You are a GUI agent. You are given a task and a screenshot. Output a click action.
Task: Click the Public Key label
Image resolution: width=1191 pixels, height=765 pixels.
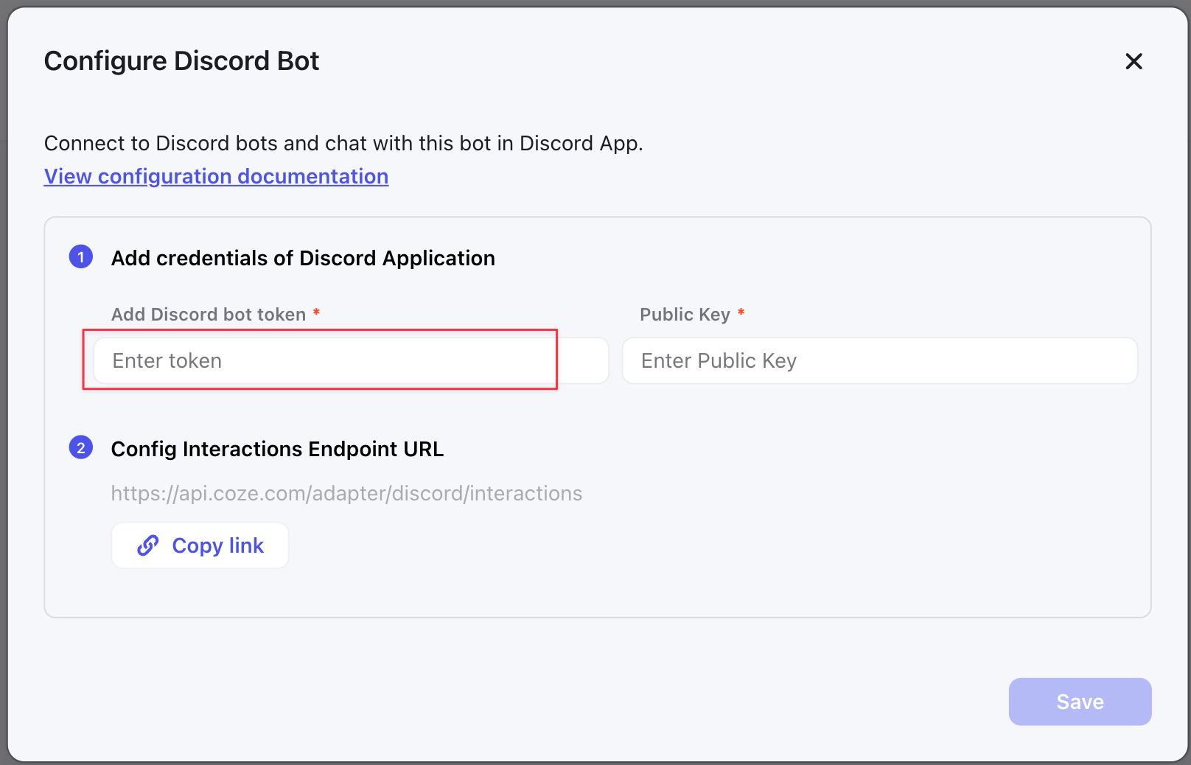(x=685, y=315)
